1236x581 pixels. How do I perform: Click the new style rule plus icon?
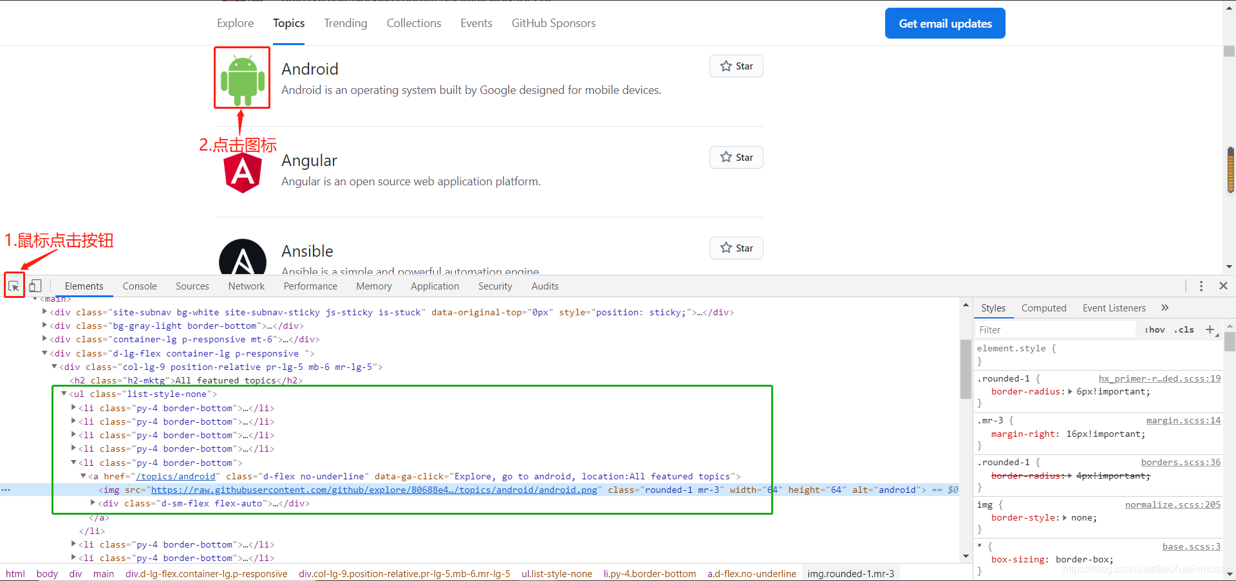(x=1210, y=330)
